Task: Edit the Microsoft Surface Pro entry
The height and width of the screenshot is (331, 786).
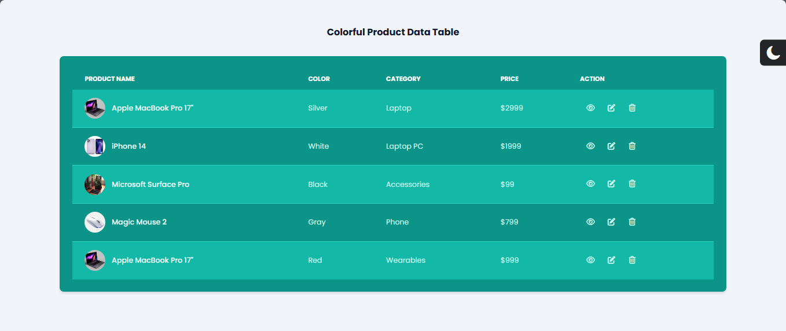Action: pos(611,184)
